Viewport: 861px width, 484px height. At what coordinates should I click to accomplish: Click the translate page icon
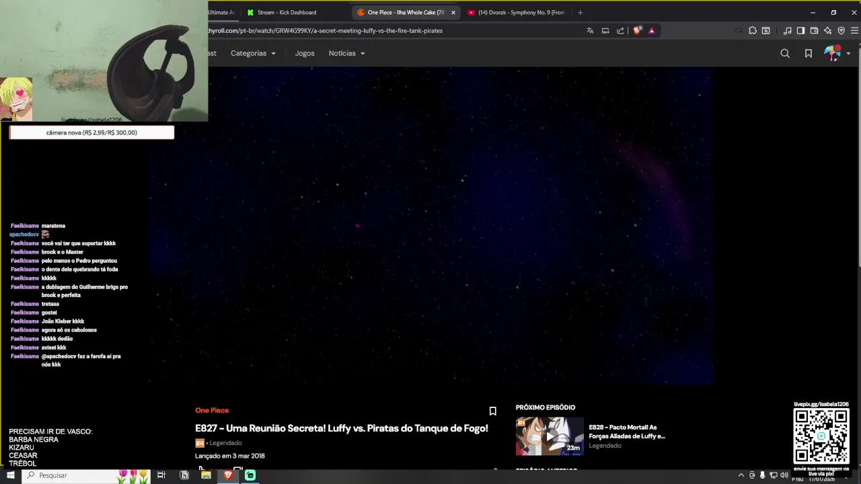pos(590,30)
